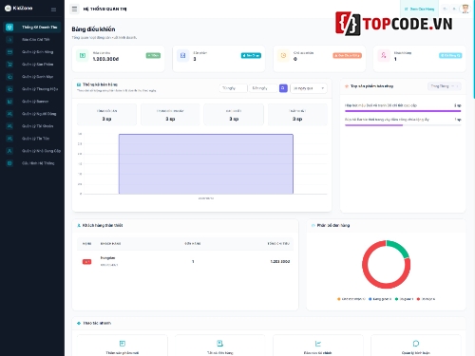
Task: Click the red rank badge in customer table
Action: [86, 262]
